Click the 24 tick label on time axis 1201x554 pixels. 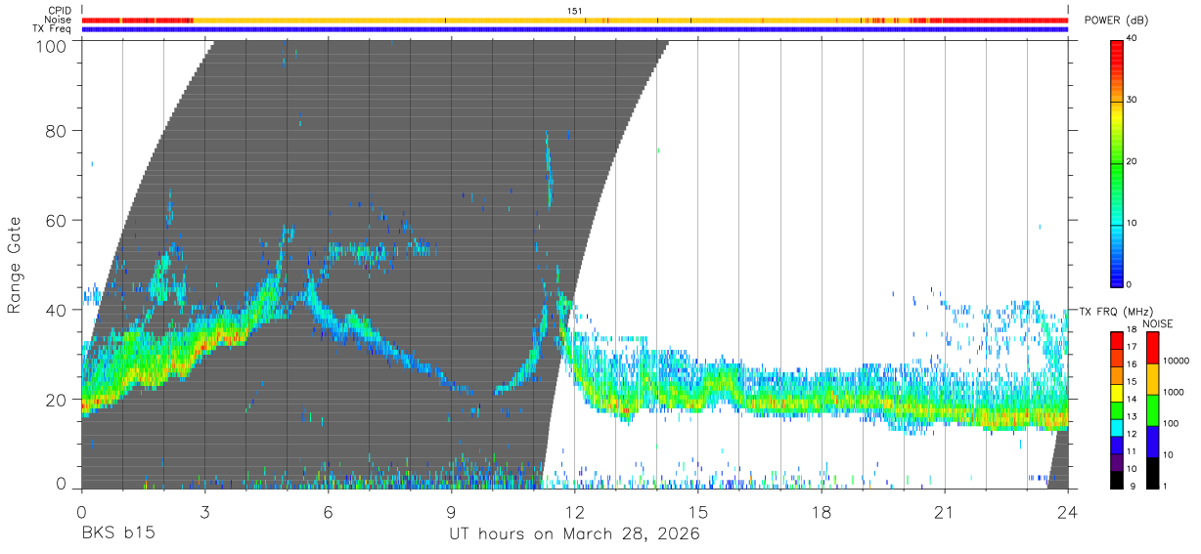(x=1067, y=512)
